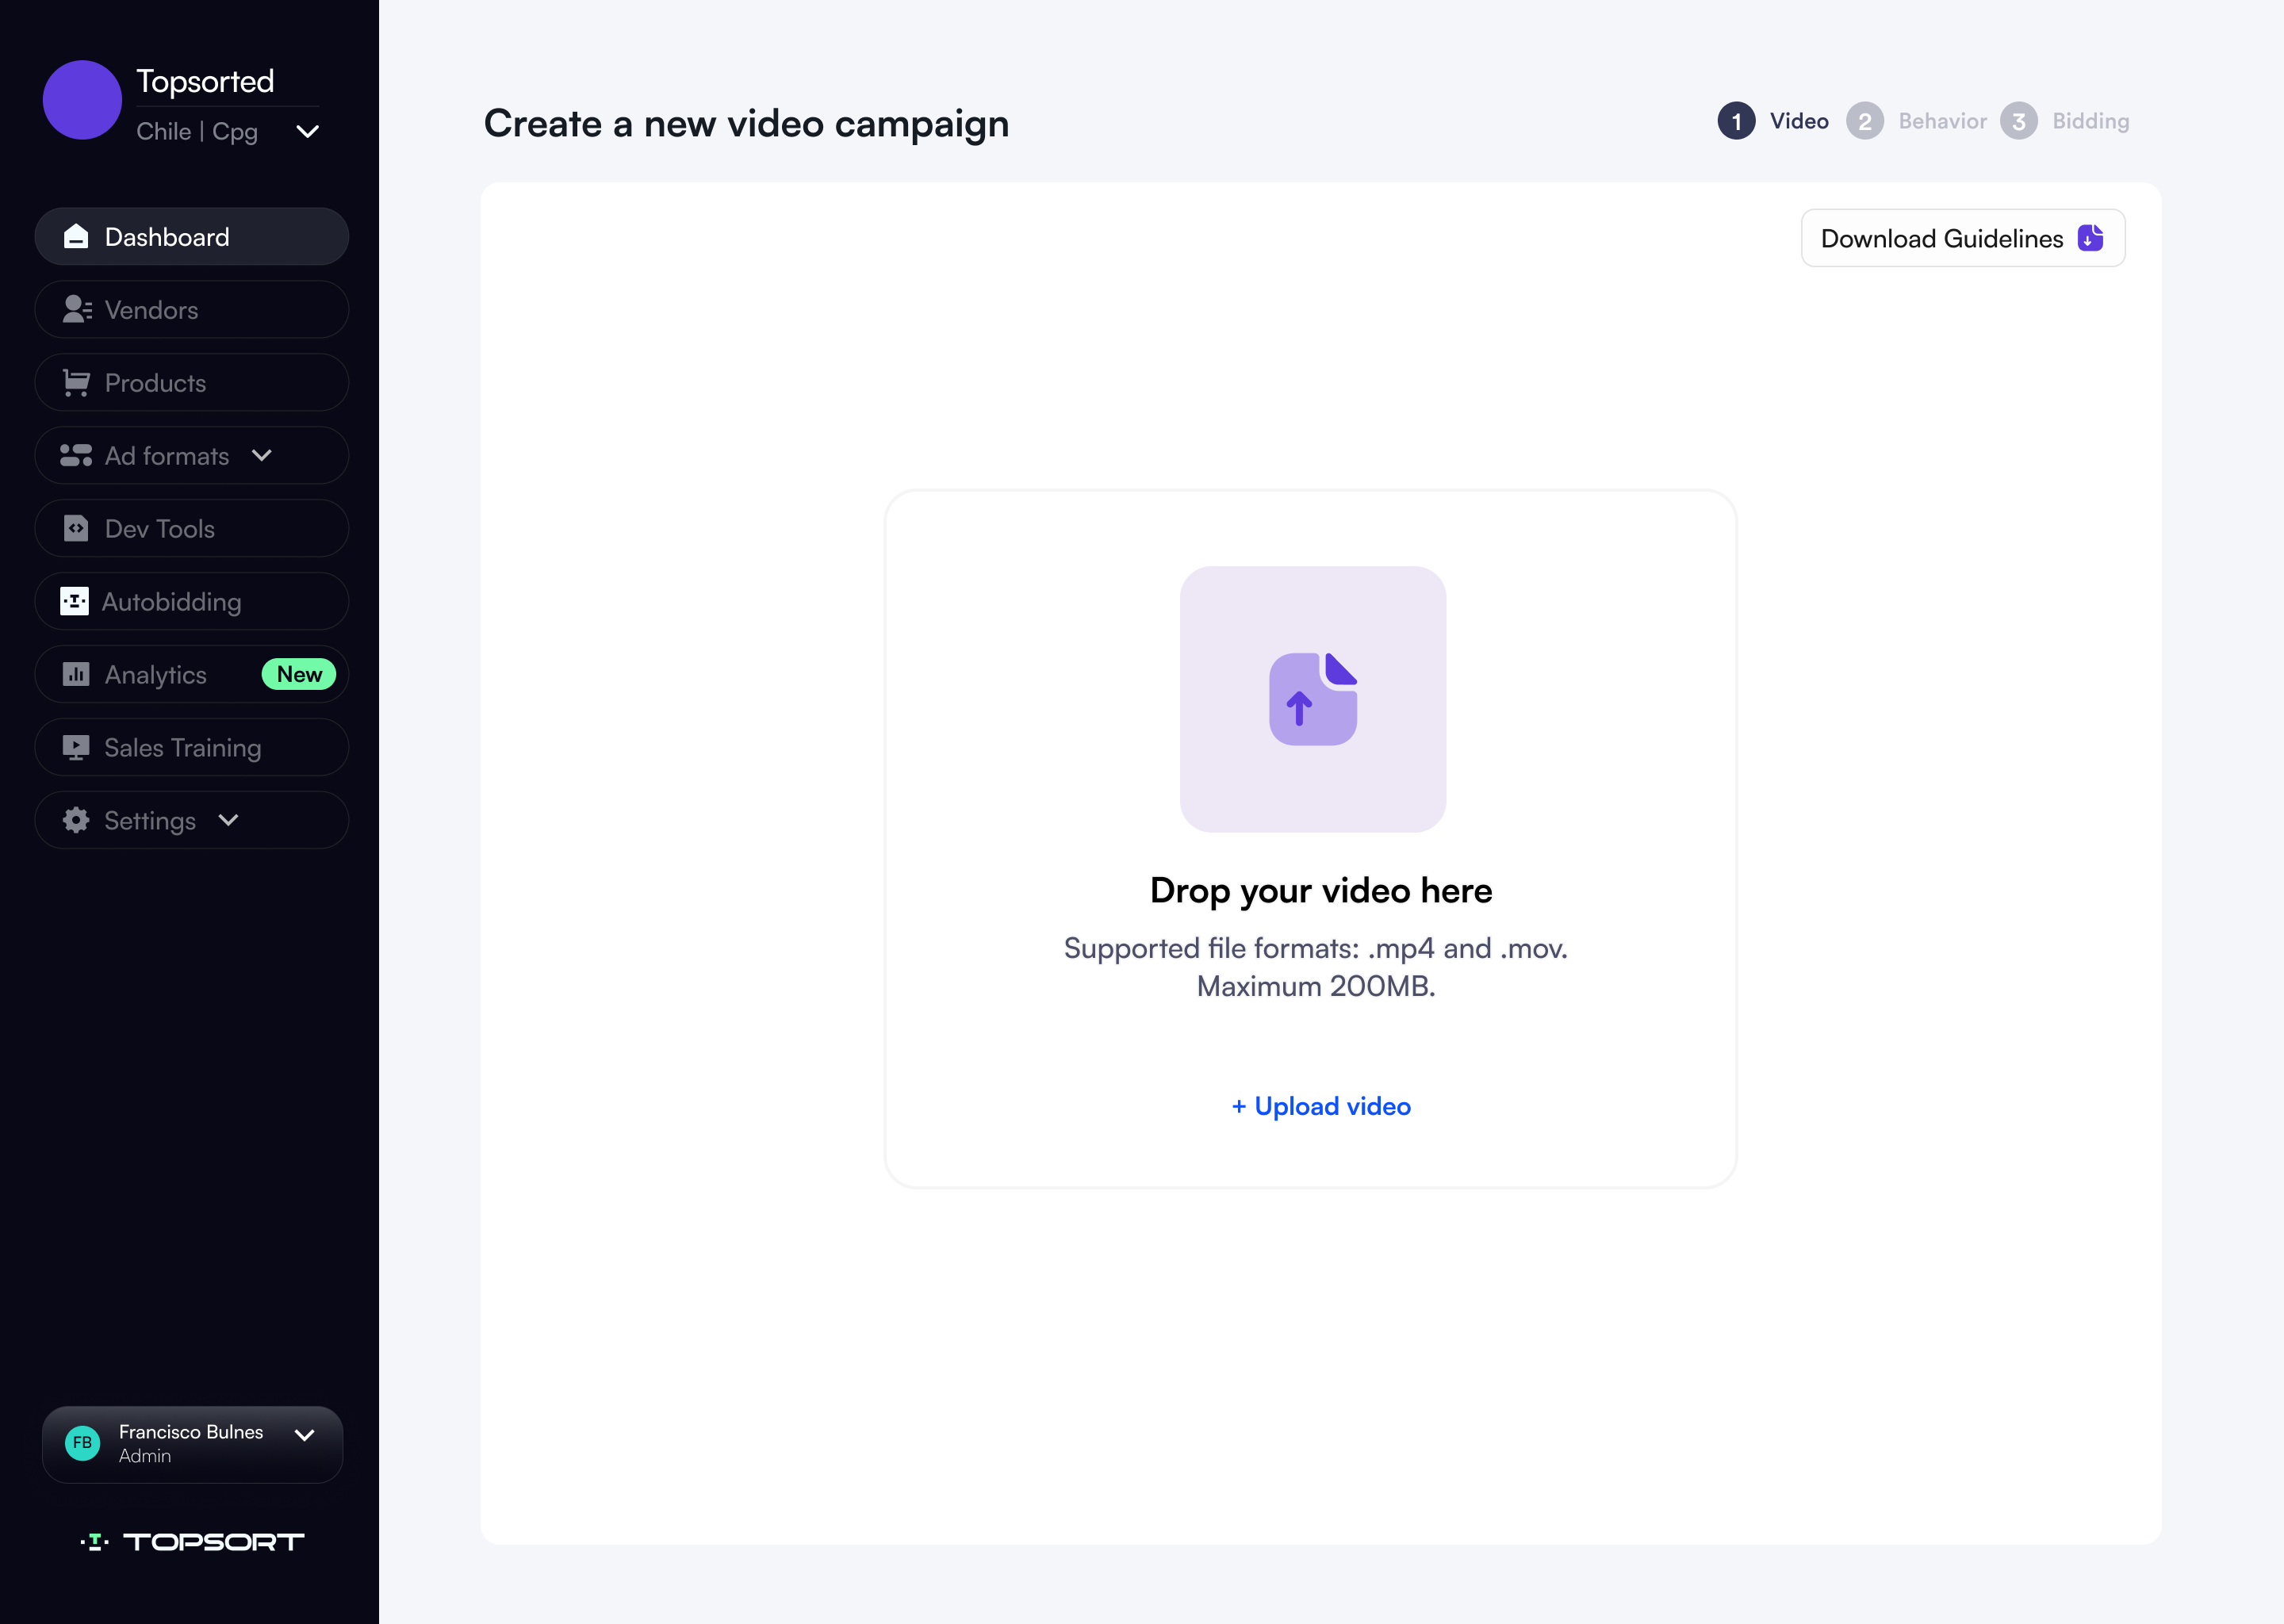This screenshot has height=1624, width=2284.
Task: Click the Dashboard home icon
Action: click(76, 237)
